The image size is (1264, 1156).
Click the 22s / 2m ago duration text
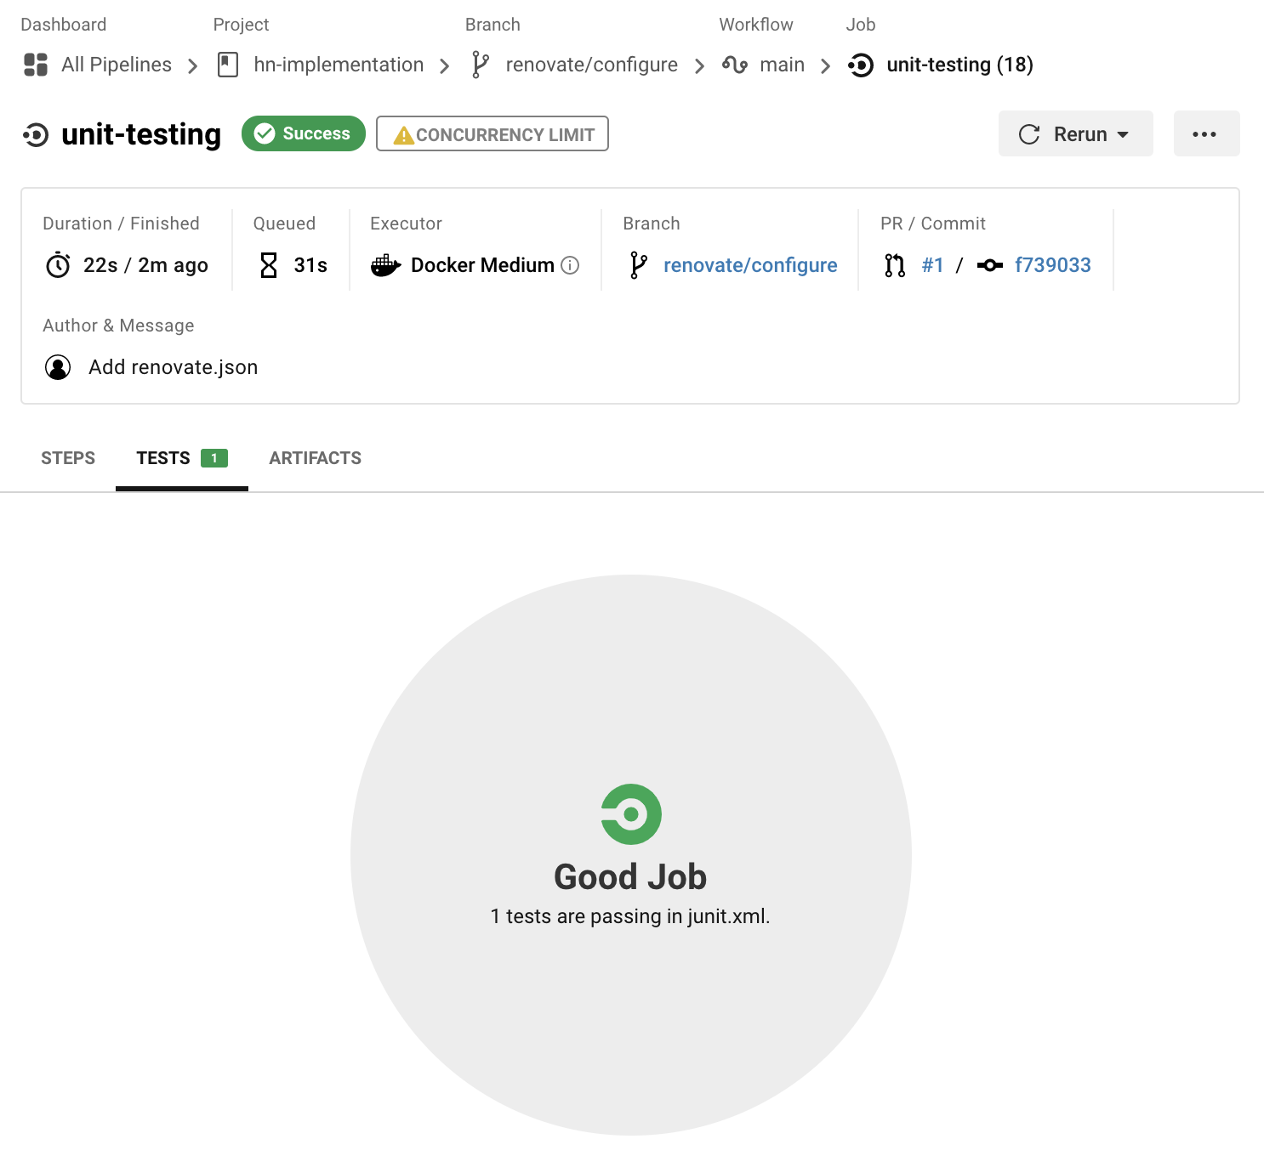(x=145, y=265)
